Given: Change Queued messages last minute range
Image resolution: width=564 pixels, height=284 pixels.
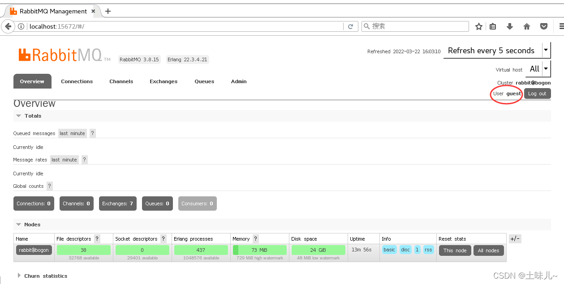Looking at the screenshot, I should [72, 133].
